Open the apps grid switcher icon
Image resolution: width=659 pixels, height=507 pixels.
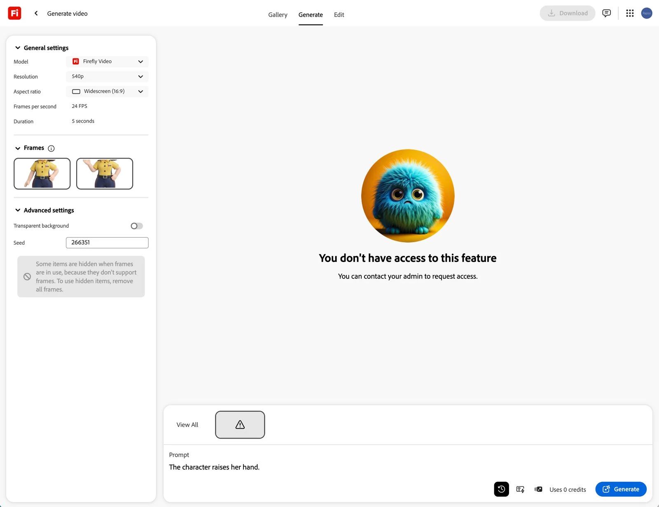click(630, 13)
